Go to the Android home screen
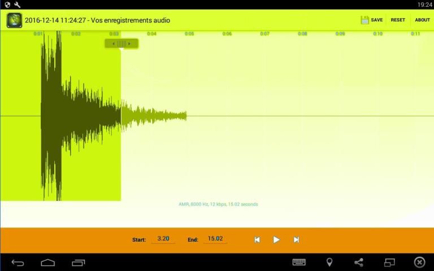 [48, 262]
